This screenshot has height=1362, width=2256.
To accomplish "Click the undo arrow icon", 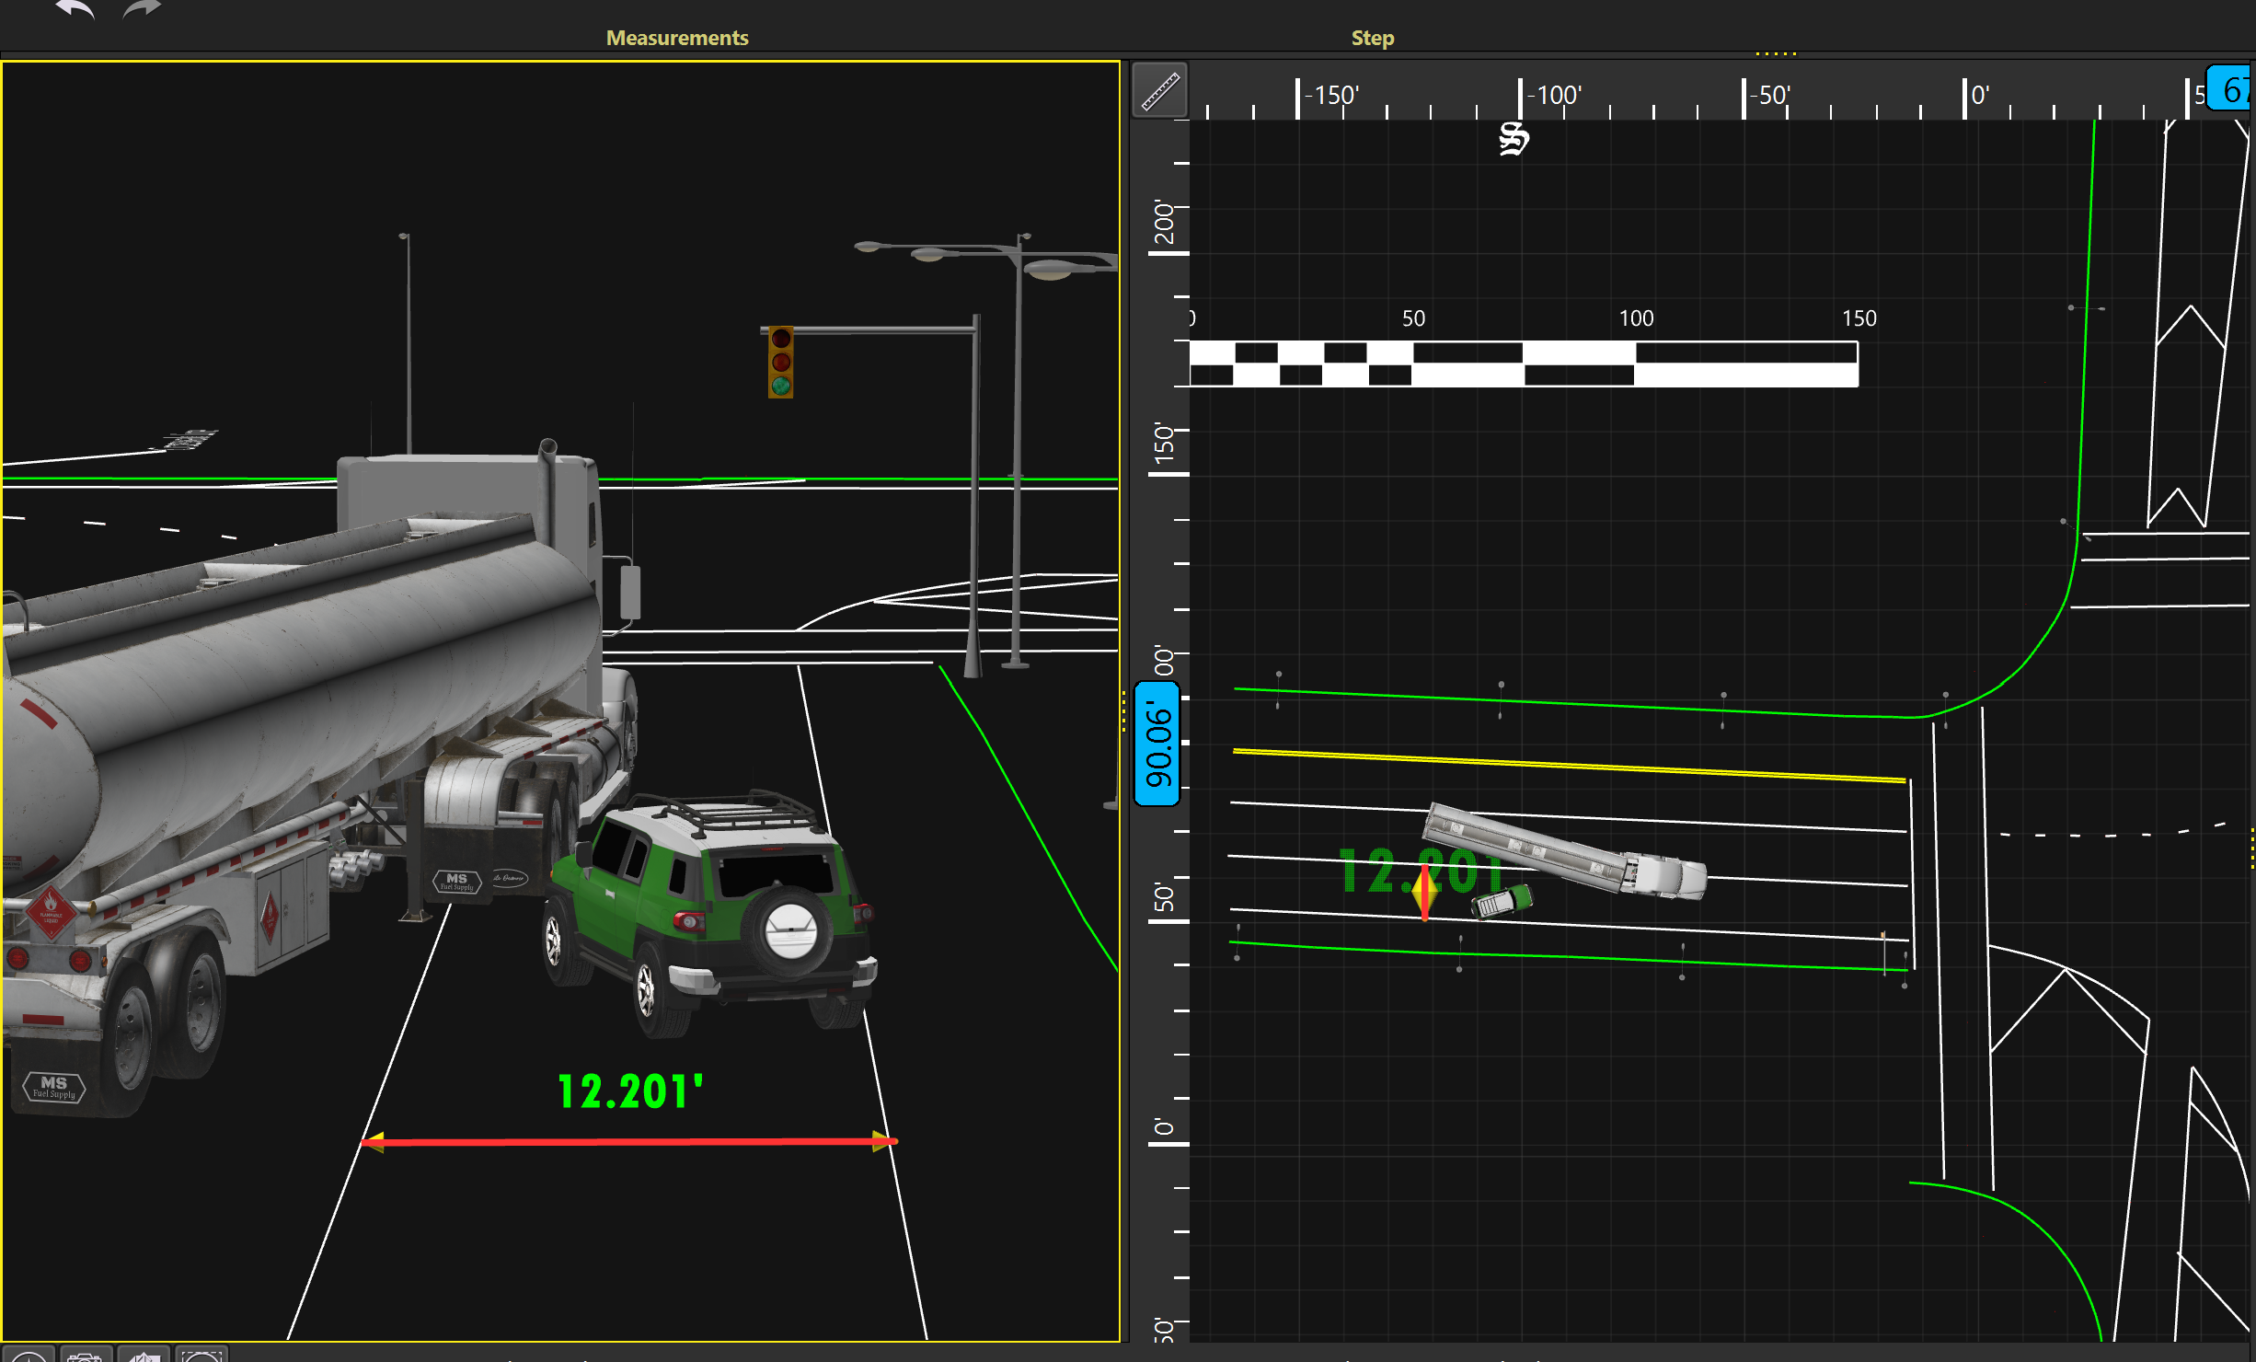I will (75, 11).
